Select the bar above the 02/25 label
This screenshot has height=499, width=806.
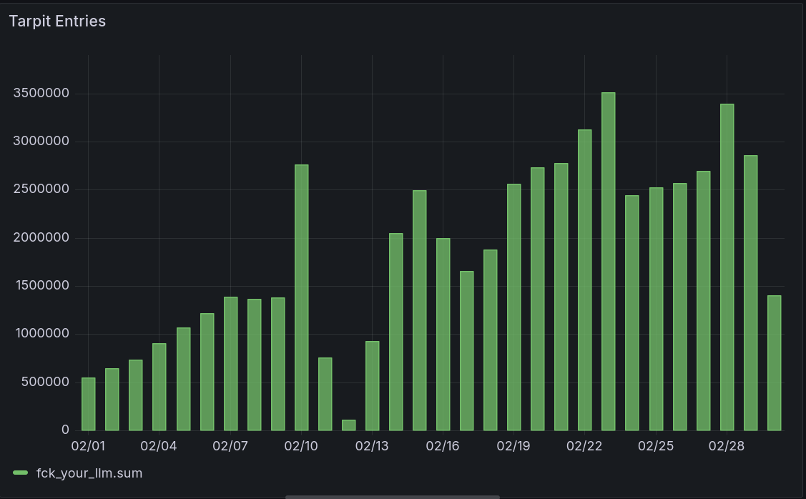655,300
